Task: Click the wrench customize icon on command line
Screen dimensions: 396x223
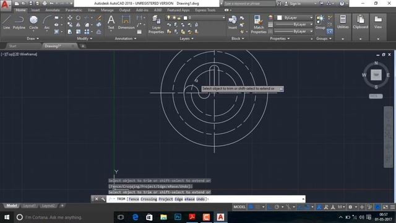Action: 103,199
